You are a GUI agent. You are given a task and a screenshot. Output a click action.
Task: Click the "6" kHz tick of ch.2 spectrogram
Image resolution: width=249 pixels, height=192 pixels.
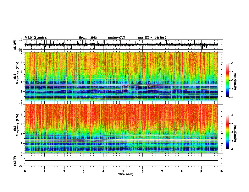tap(22, 124)
